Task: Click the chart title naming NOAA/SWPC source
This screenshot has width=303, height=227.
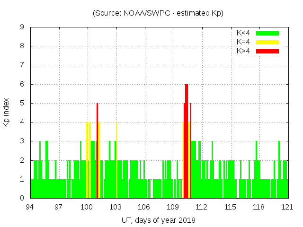Action: point(158,13)
